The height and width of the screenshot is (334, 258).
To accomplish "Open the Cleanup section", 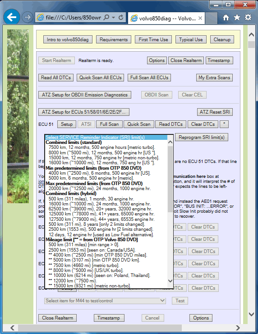I will [x=222, y=39].
